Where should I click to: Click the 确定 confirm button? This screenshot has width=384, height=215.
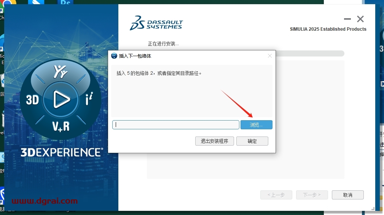252,141
